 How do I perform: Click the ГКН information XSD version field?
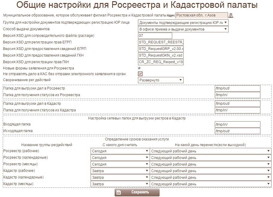pyautogui.click(x=161, y=56)
